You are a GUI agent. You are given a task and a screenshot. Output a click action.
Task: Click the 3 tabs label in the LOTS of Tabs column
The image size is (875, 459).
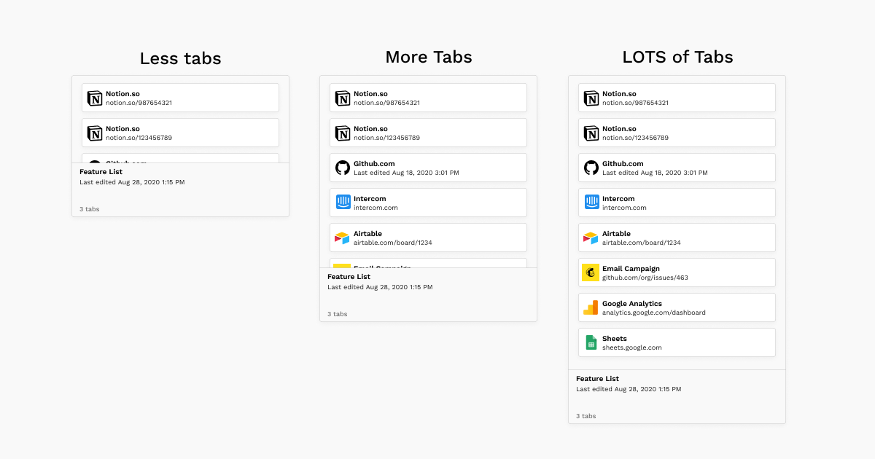click(586, 416)
